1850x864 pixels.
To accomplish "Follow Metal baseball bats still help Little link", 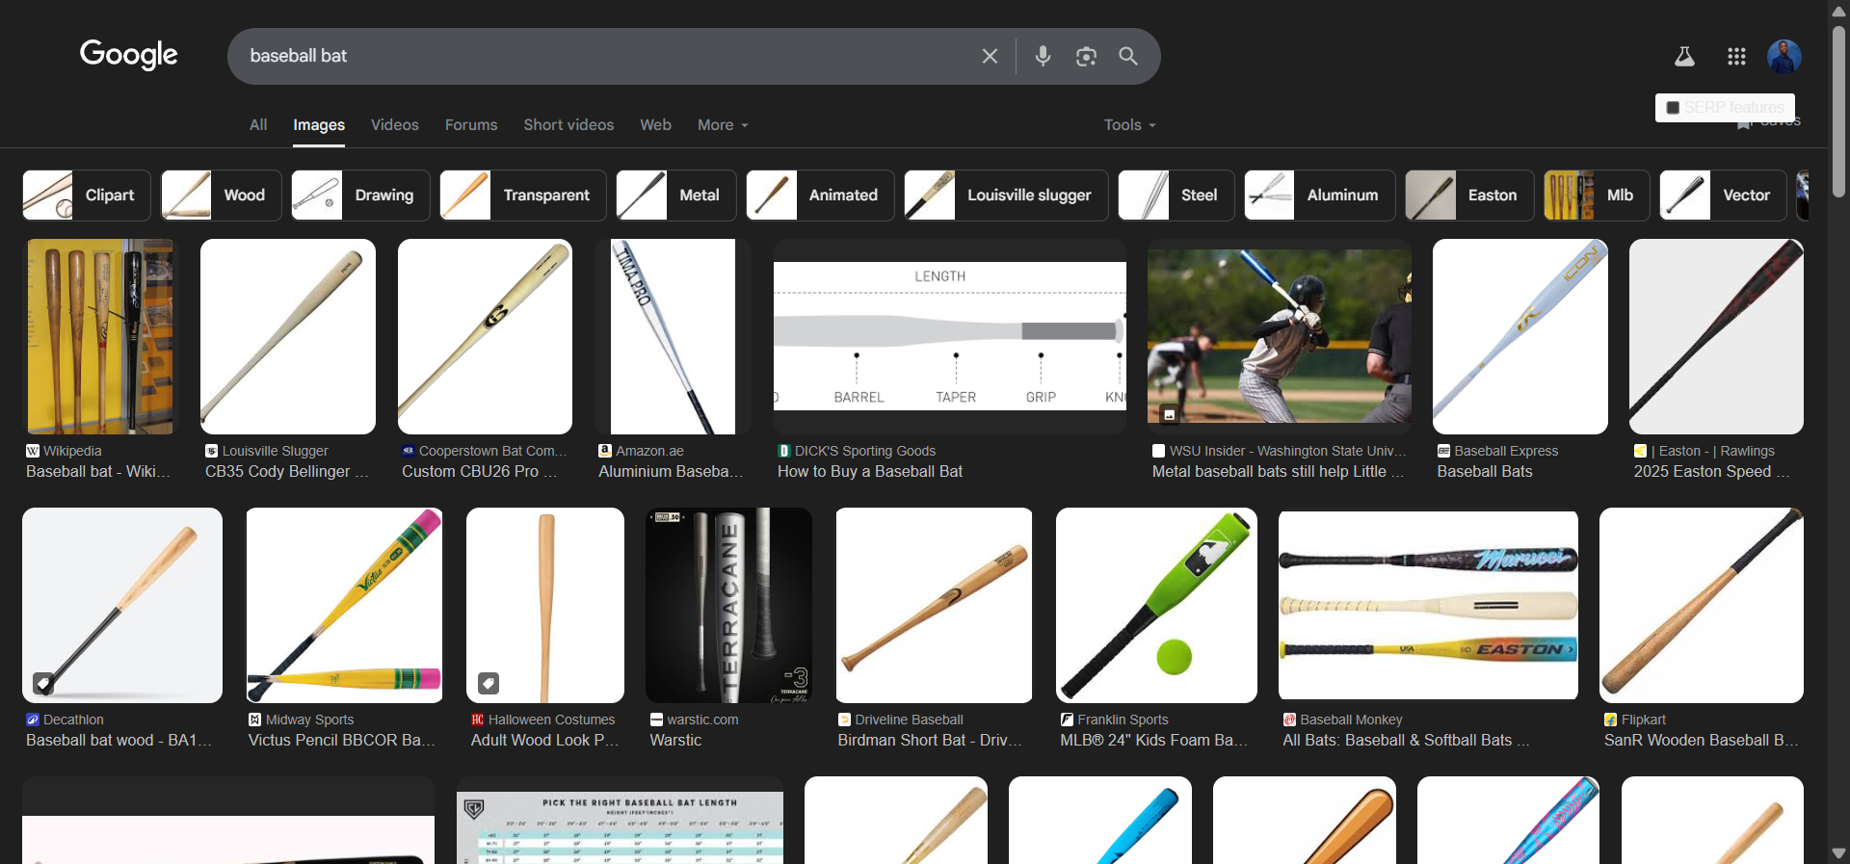I will click(x=1278, y=471).
